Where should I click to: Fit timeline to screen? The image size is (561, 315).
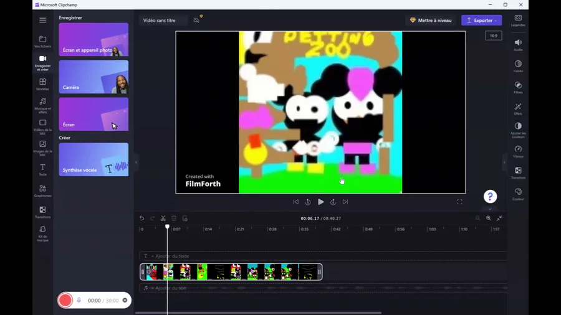(499, 219)
